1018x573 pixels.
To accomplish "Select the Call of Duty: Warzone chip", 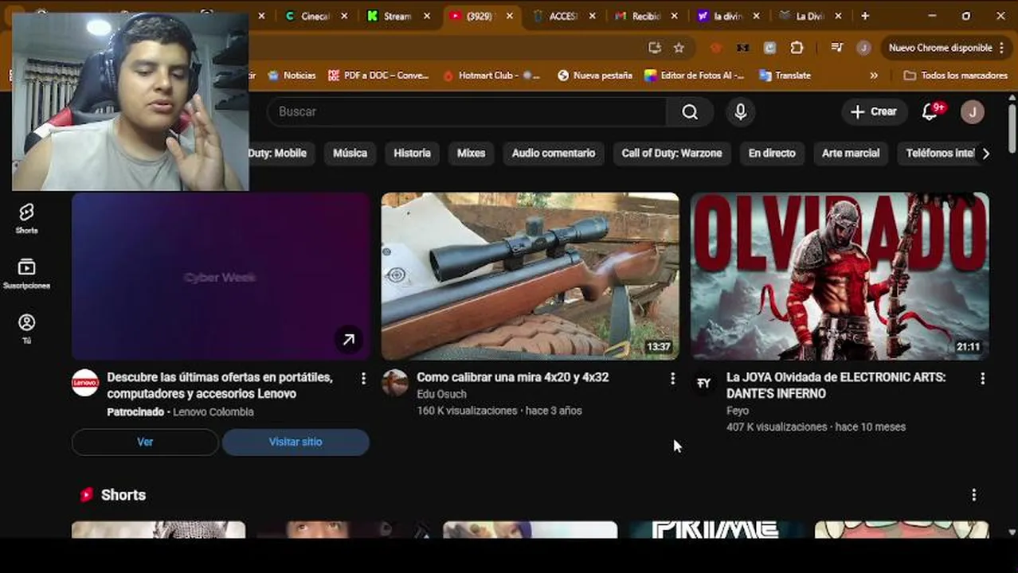I will (x=671, y=154).
